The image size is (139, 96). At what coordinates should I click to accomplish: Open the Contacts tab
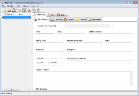56,20
